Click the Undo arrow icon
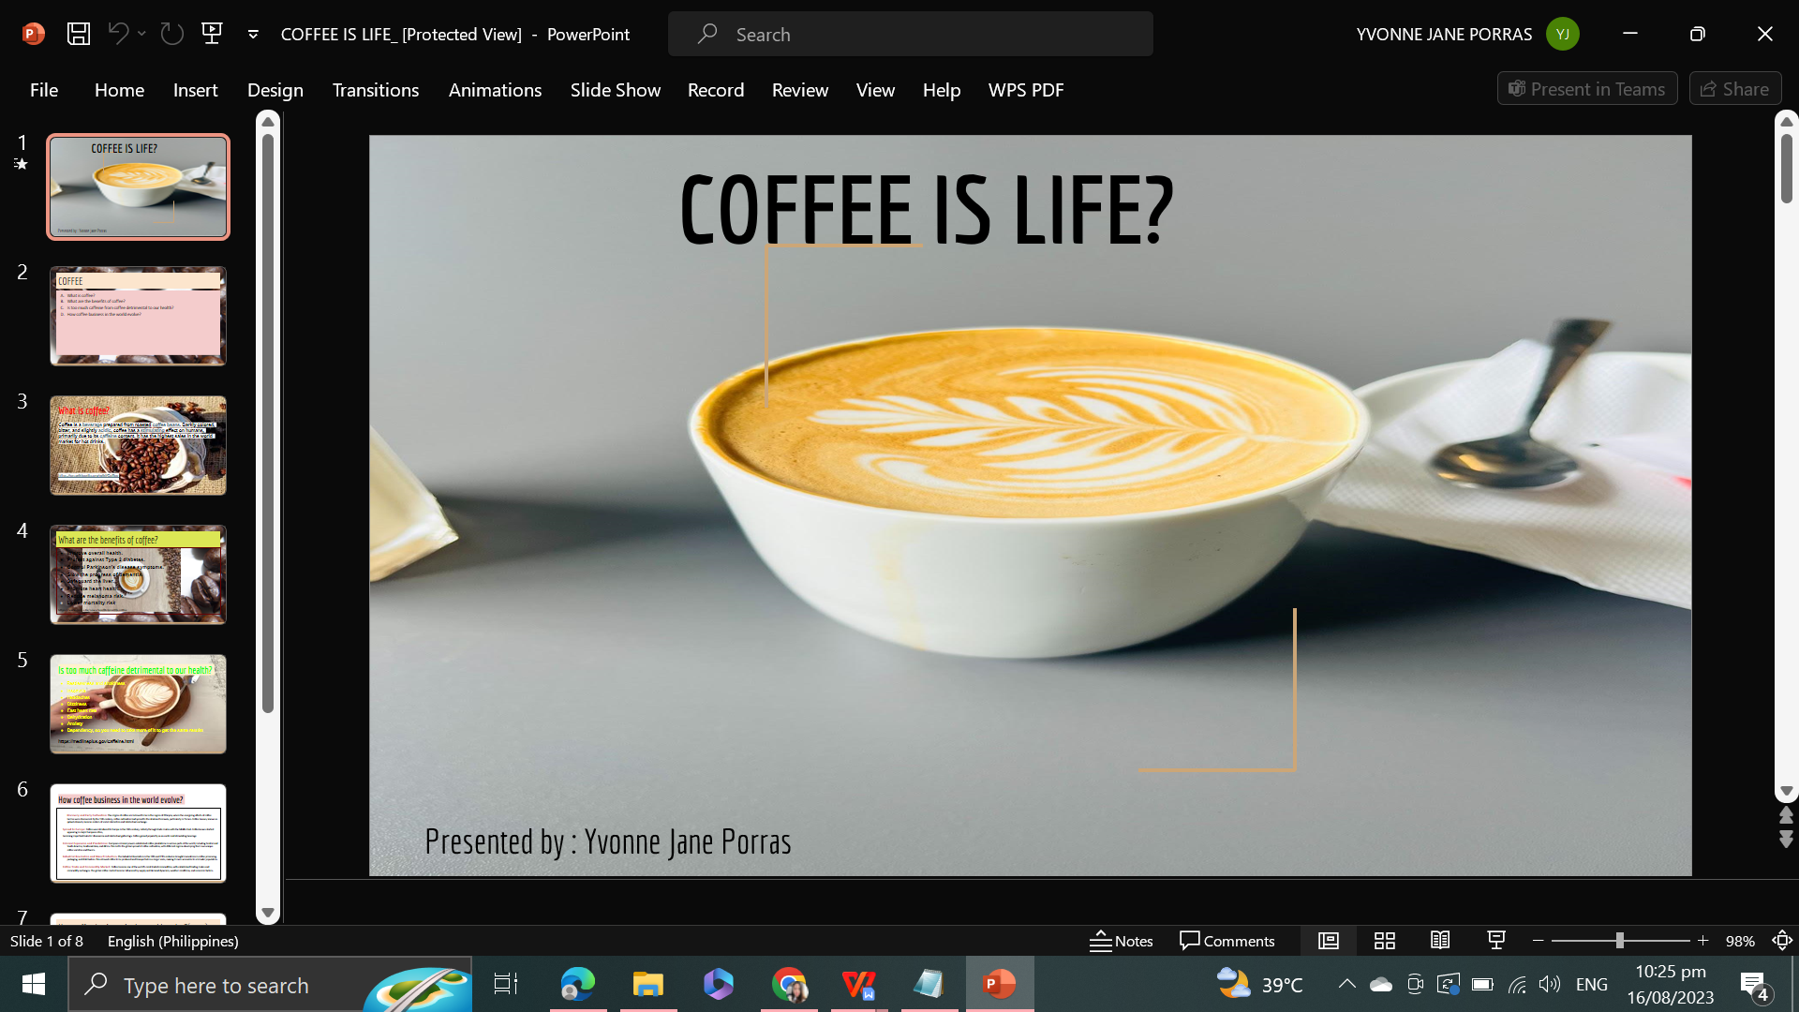The width and height of the screenshot is (1799, 1012). pyautogui.click(x=118, y=35)
